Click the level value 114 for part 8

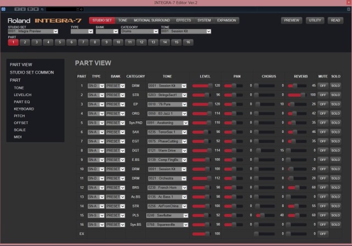click(217, 150)
